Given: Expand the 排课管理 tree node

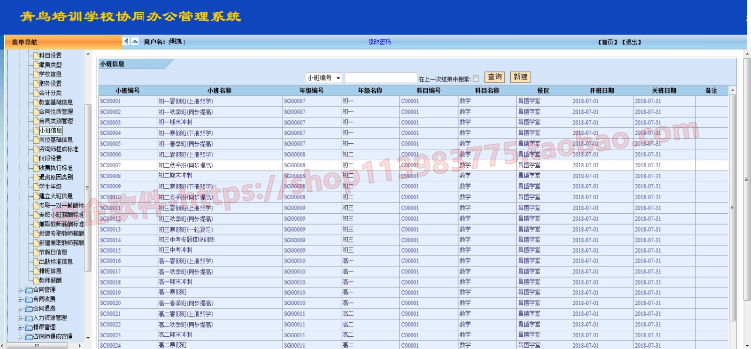Looking at the screenshot, I should (x=20, y=328).
